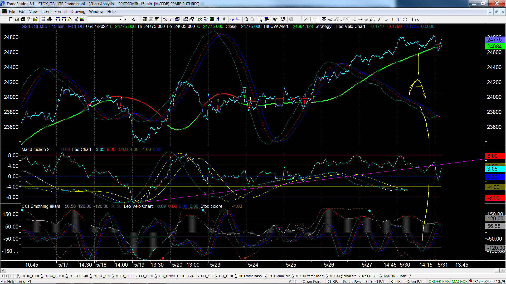Click the hammer and wrench tools icon

(275, 19)
